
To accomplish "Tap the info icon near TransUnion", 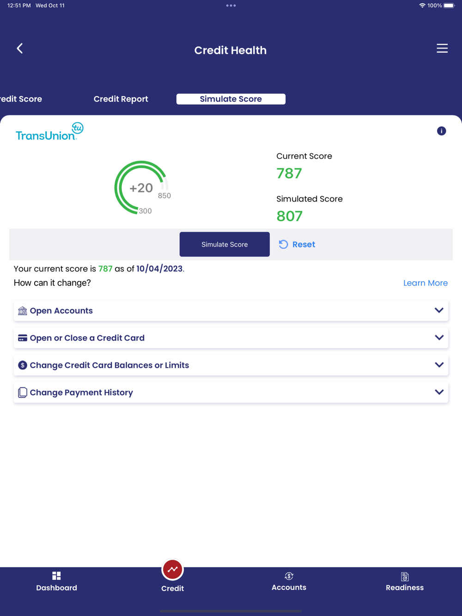I will pyautogui.click(x=442, y=131).
